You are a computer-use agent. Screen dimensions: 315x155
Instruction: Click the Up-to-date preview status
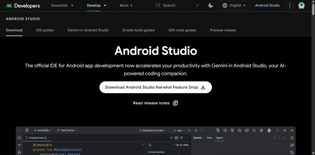[180, 145]
